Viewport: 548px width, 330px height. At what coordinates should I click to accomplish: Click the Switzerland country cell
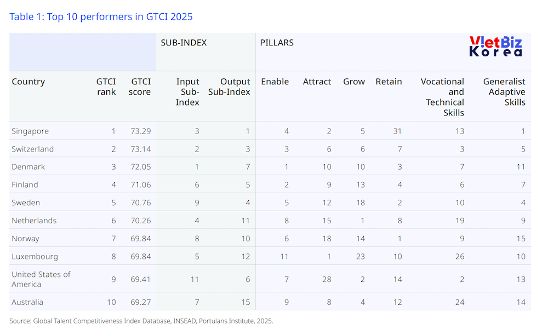33,149
